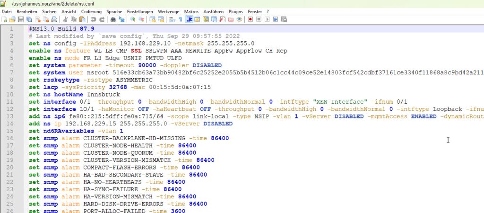Open Folder as Workspace icon
The height and width of the screenshot is (213, 484).
(x=231, y=19)
